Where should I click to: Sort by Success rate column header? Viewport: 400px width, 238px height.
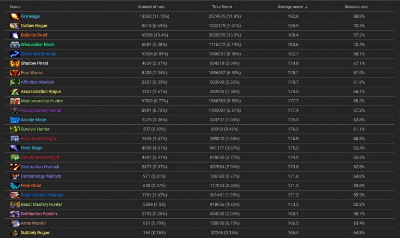[x=356, y=7]
